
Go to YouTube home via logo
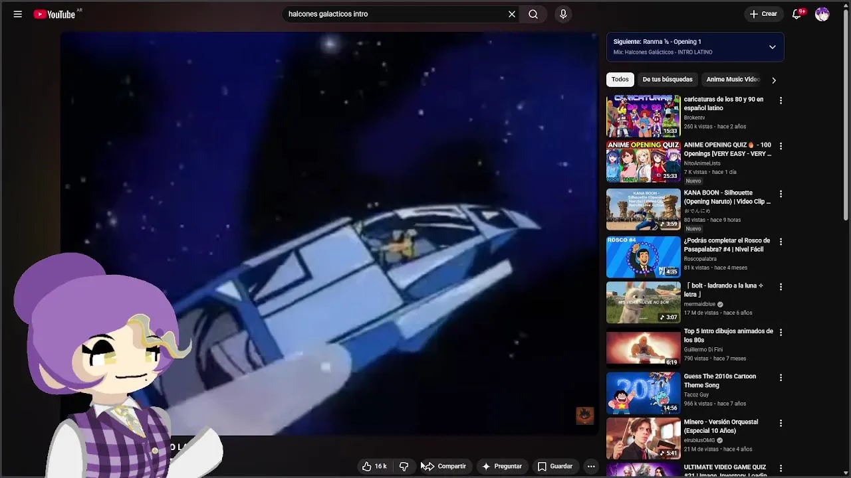(x=55, y=14)
